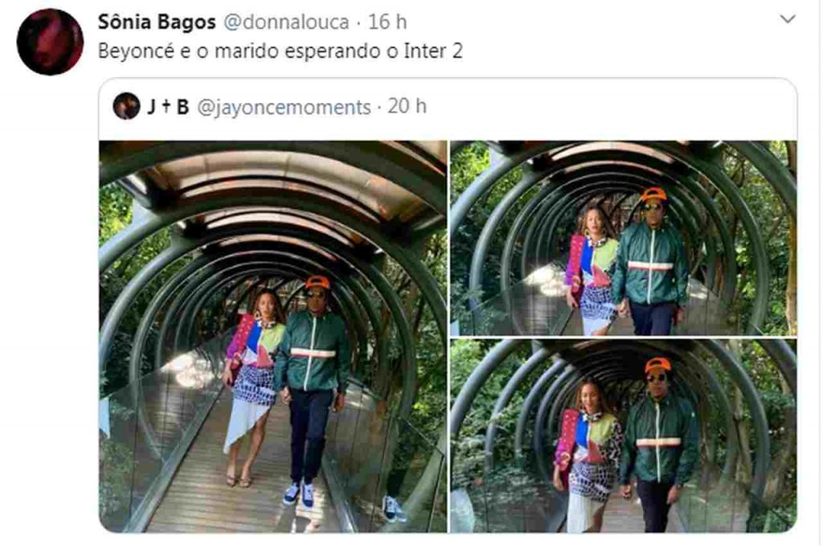Open the upper small tunnel photo
Screen dimensions: 823x548
624,238
